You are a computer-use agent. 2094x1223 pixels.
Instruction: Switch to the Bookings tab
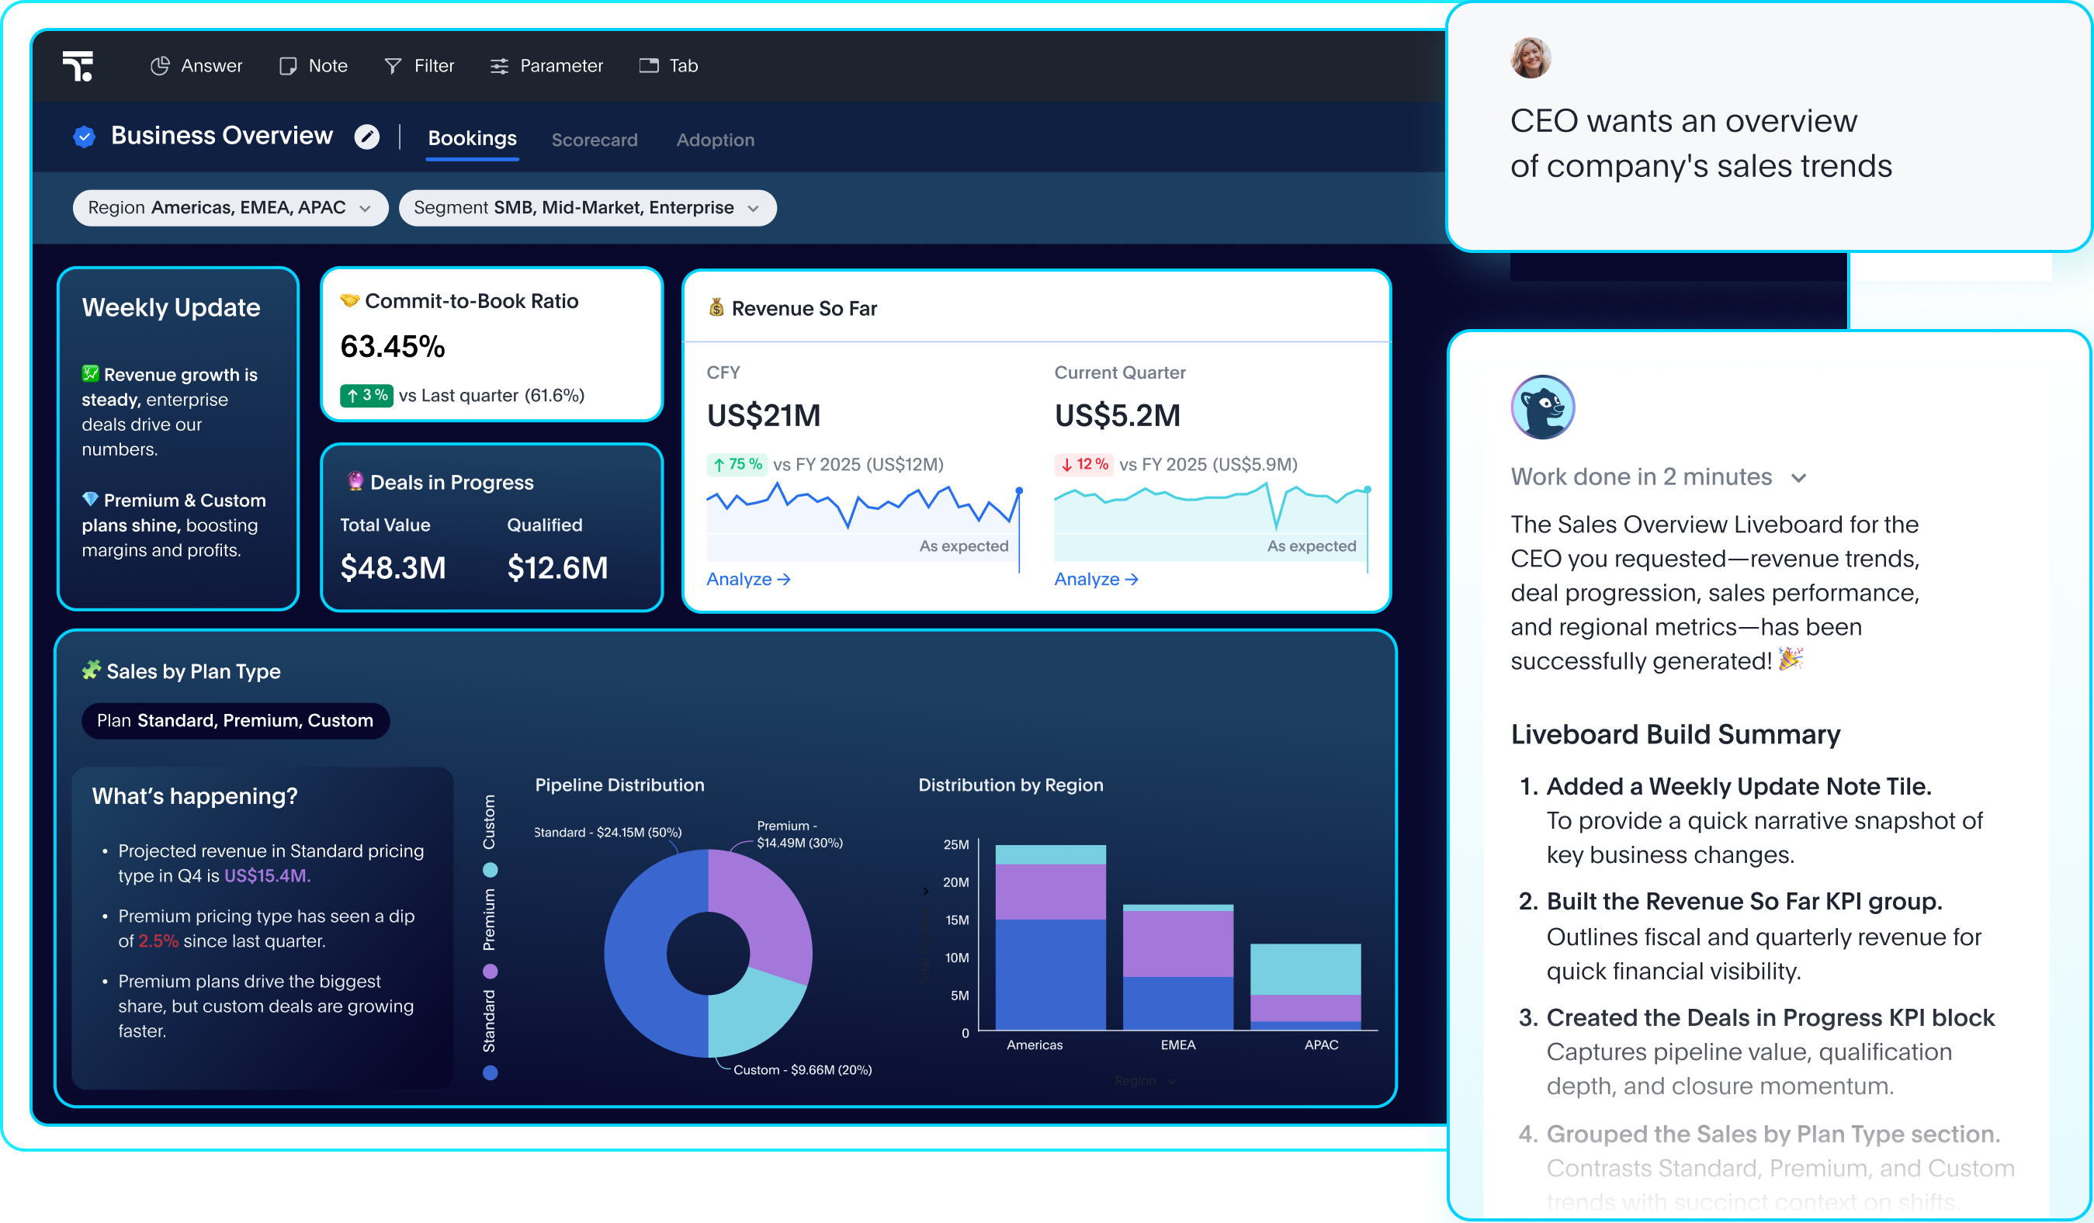tap(472, 139)
